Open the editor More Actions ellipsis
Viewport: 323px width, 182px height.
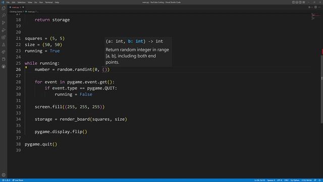(x=319, y=7)
